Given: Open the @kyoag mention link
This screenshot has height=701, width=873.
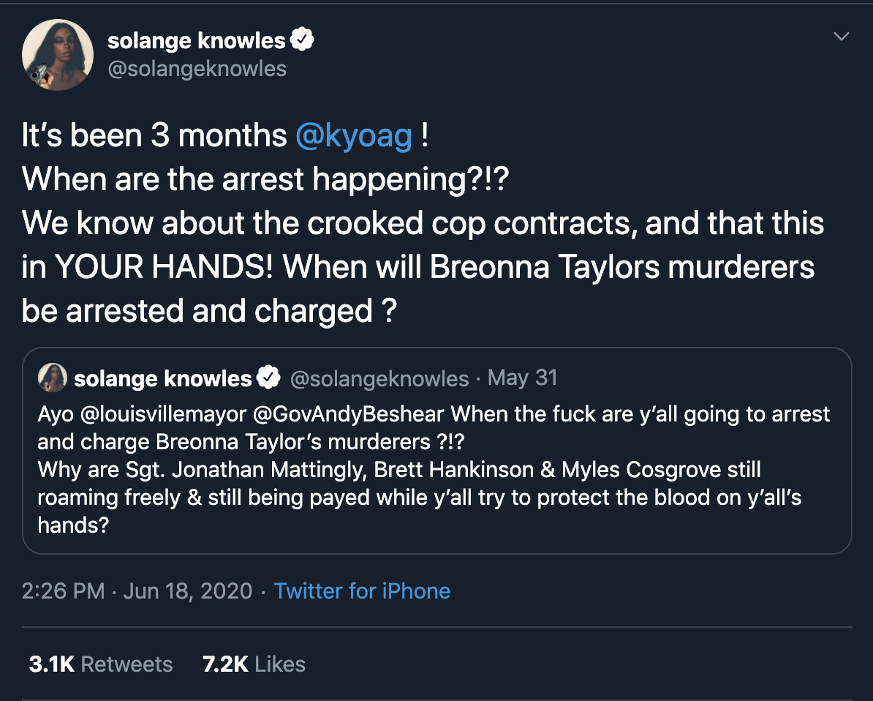Looking at the screenshot, I should tap(354, 137).
